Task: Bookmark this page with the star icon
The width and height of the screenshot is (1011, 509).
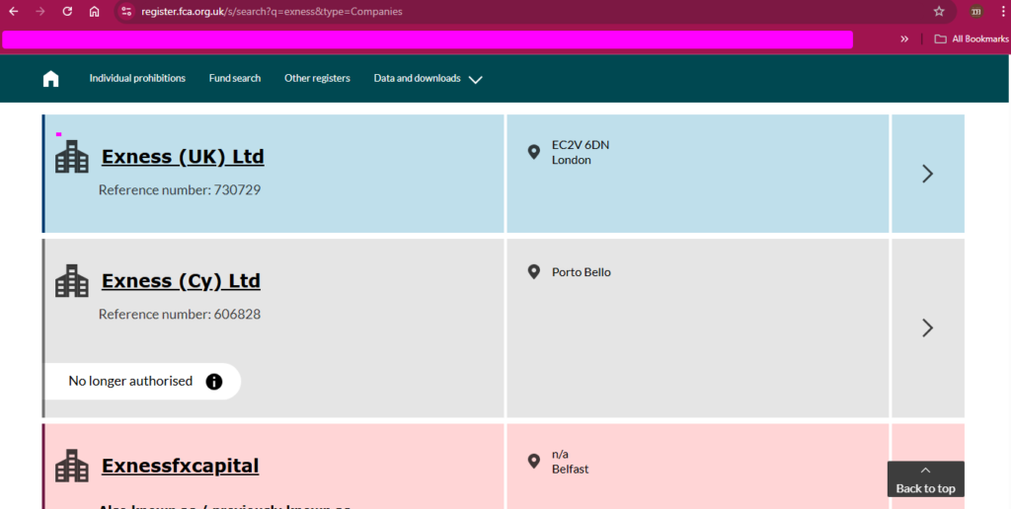Action: pos(939,12)
